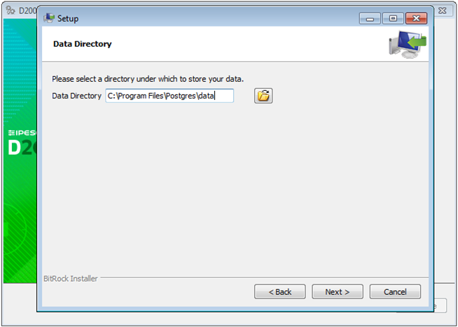Maximize the Setup installer window

click(x=393, y=18)
